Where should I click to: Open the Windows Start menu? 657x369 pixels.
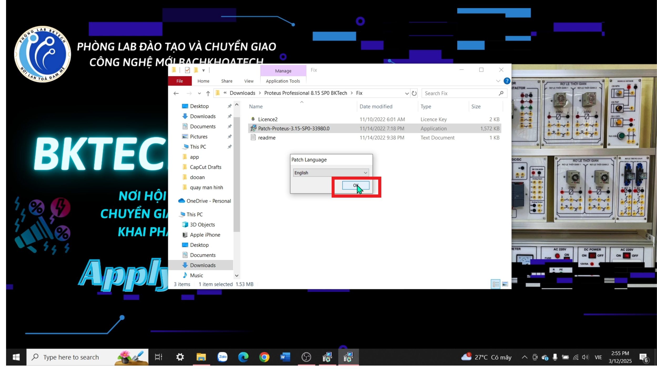(x=16, y=357)
